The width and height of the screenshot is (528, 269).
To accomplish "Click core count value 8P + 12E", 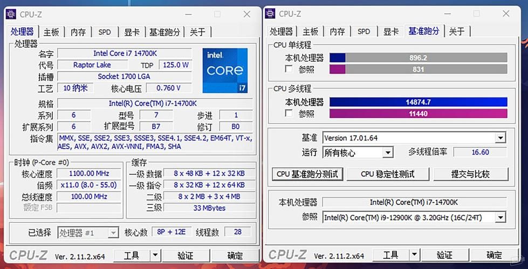I will coord(172,232).
